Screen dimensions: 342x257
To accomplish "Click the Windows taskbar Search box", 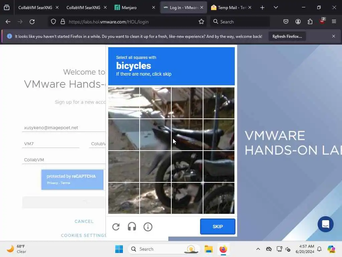I will tap(164, 249).
